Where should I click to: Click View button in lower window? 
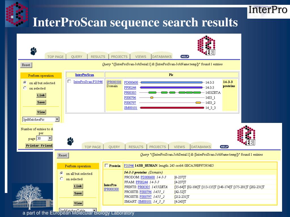[78, 203]
